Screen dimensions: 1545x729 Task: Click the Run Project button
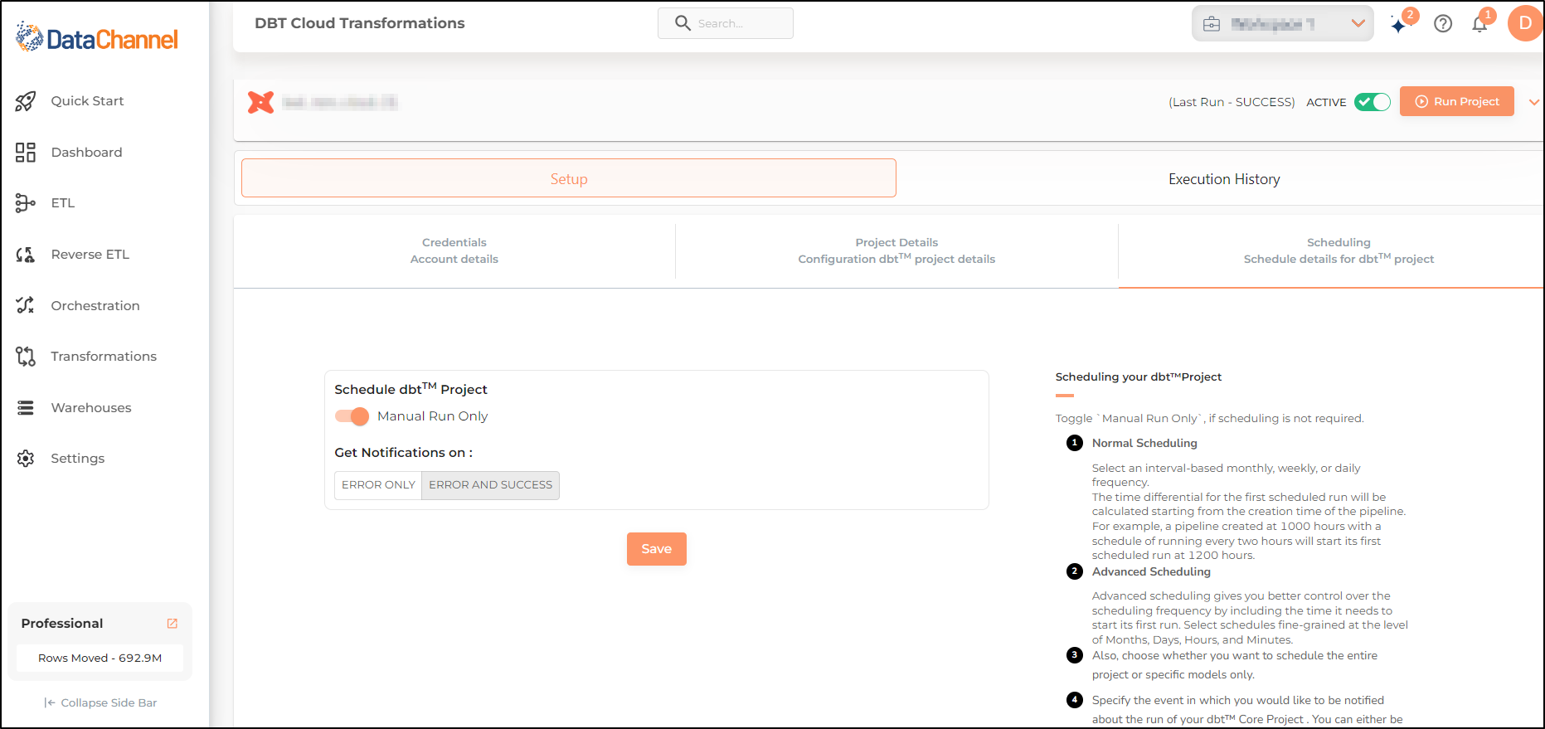tap(1457, 101)
